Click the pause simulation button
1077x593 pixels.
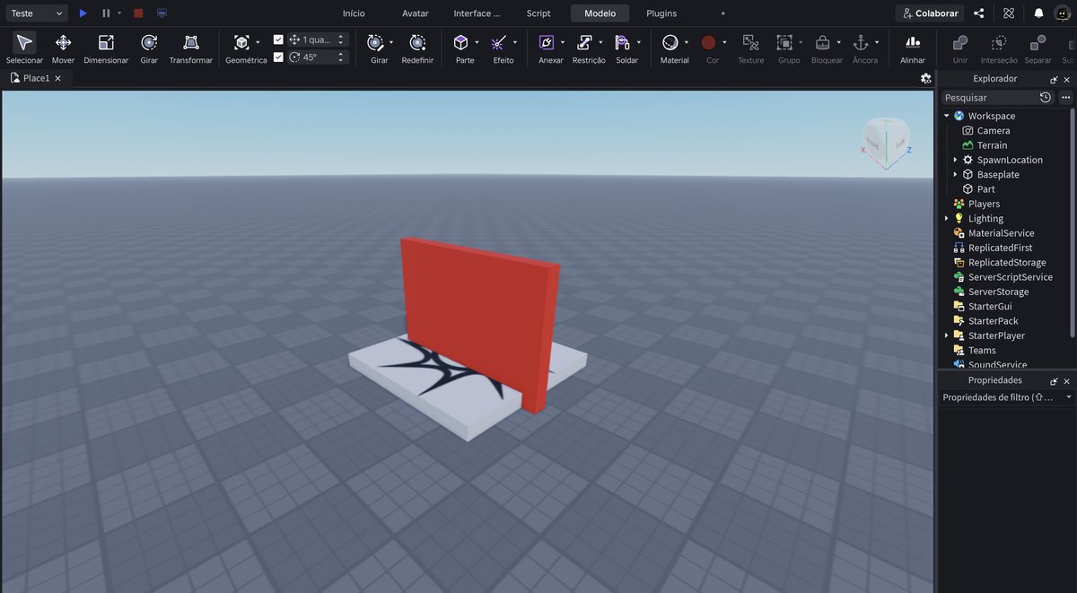pos(106,13)
